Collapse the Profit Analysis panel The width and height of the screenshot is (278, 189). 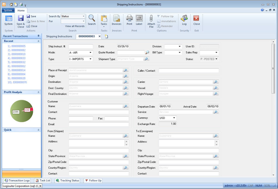[38, 92]
